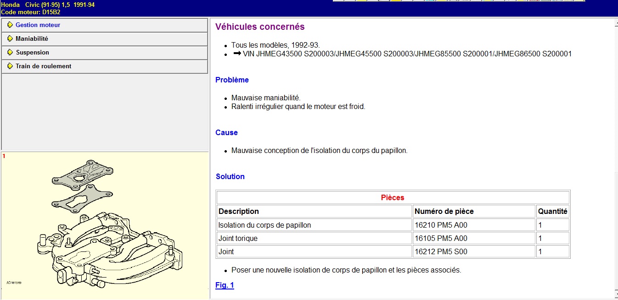Open the Train de roulement category
This screenshot has width=618, height=300.
[x=43, y=66]
